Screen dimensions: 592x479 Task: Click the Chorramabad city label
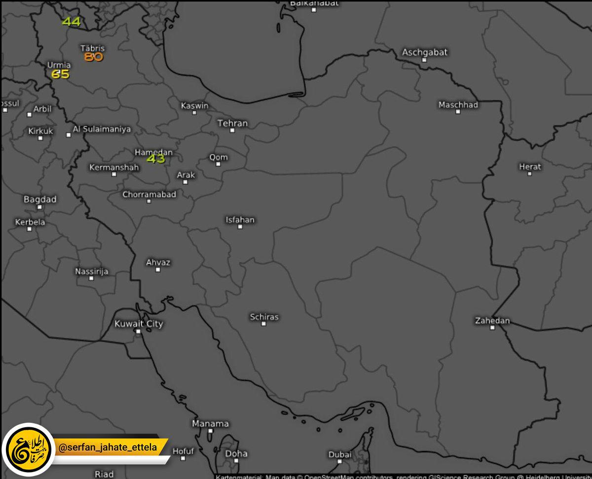[x=149, y=194]
